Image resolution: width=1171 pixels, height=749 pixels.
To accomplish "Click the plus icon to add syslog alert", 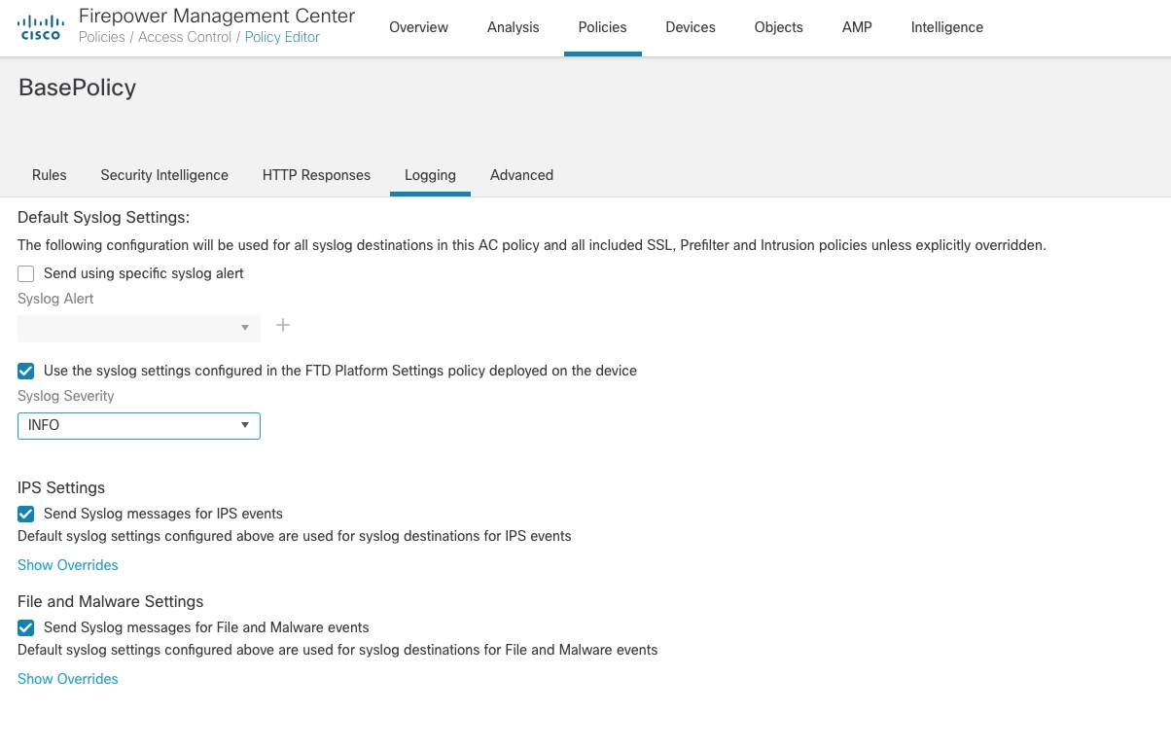I will [283, 325].
